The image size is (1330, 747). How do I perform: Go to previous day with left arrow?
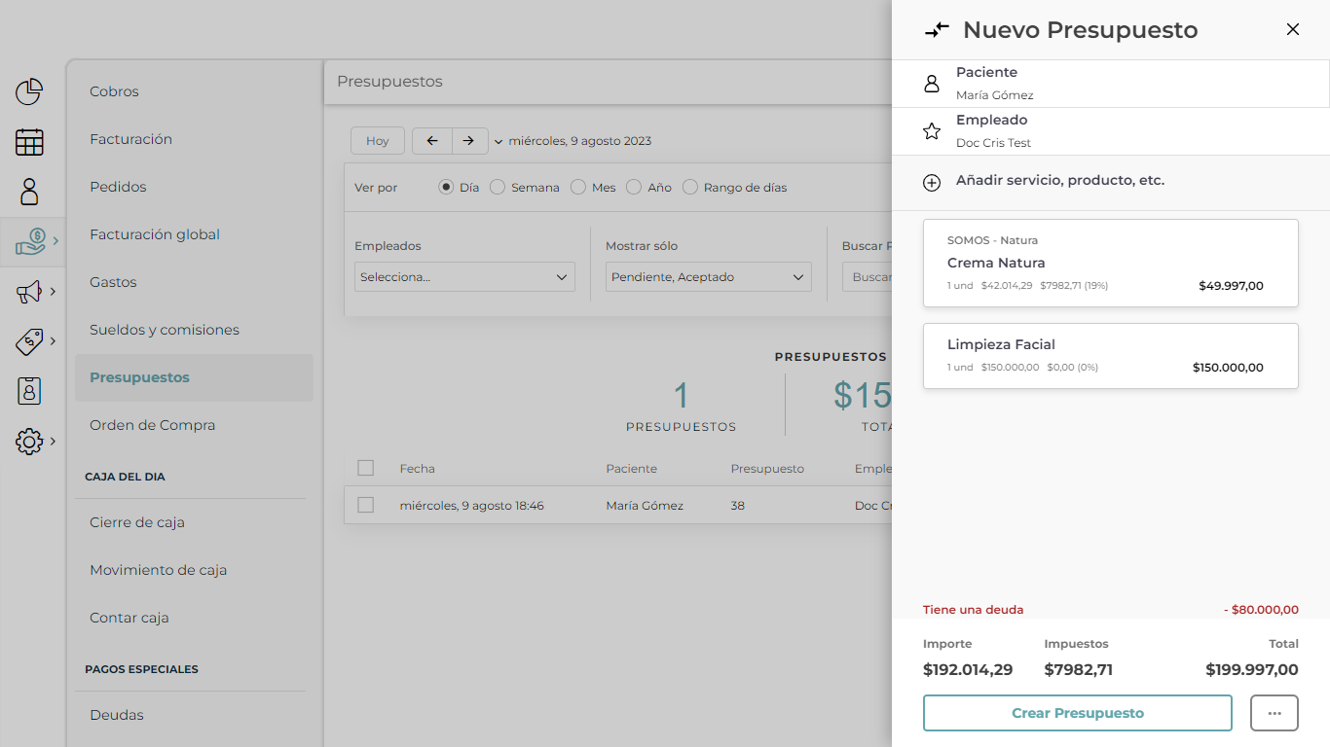coord(432,141)
